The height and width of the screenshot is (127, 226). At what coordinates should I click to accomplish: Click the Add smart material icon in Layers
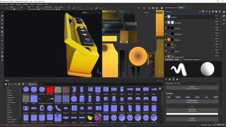[x=213, y=12]
